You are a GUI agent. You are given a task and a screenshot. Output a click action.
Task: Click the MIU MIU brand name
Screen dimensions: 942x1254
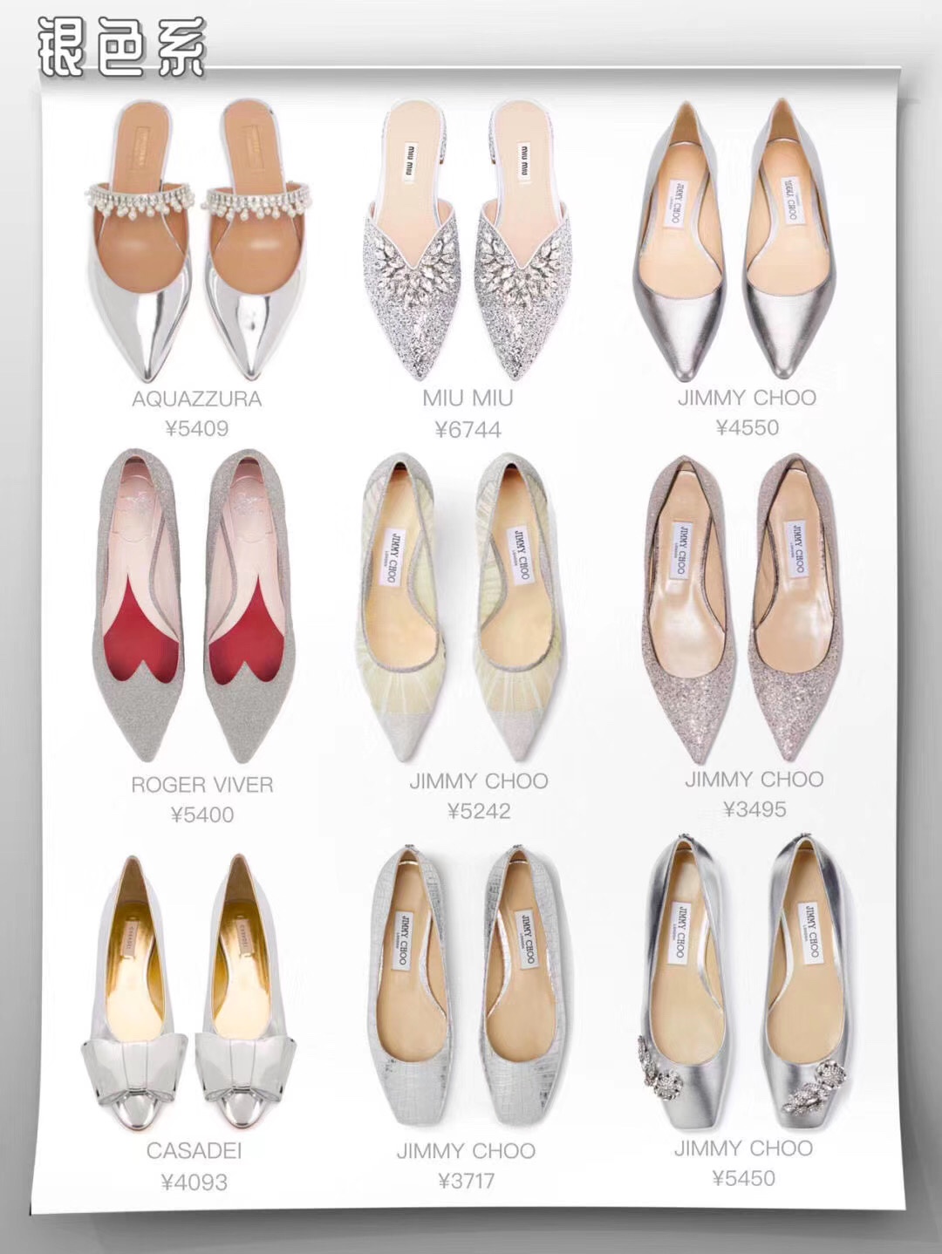(x=468, y=399)
